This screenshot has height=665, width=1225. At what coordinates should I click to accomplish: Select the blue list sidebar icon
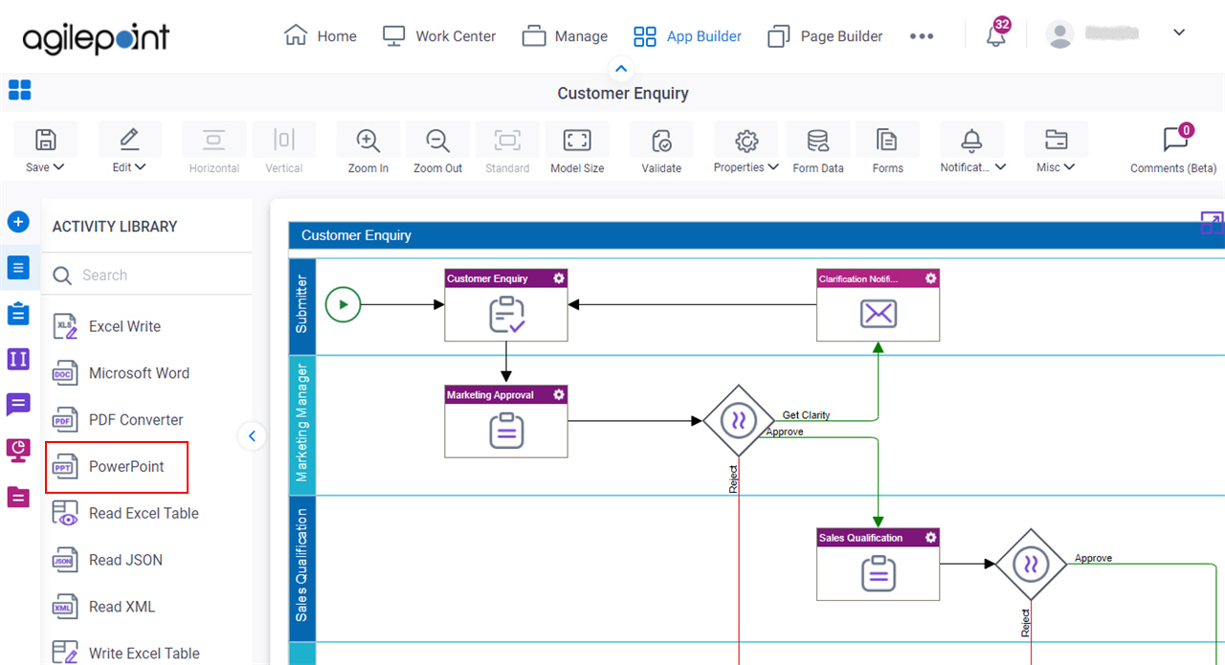tap(18, 268)
